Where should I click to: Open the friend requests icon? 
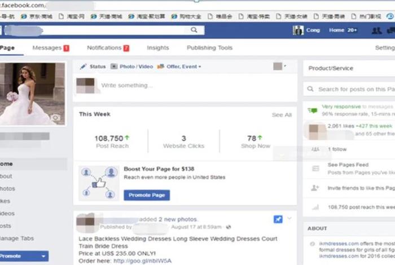[x=376, y=30]
